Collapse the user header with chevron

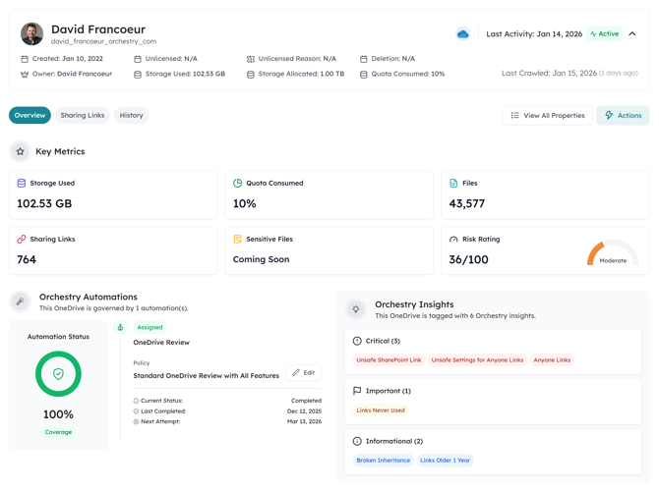pos(632,34)
